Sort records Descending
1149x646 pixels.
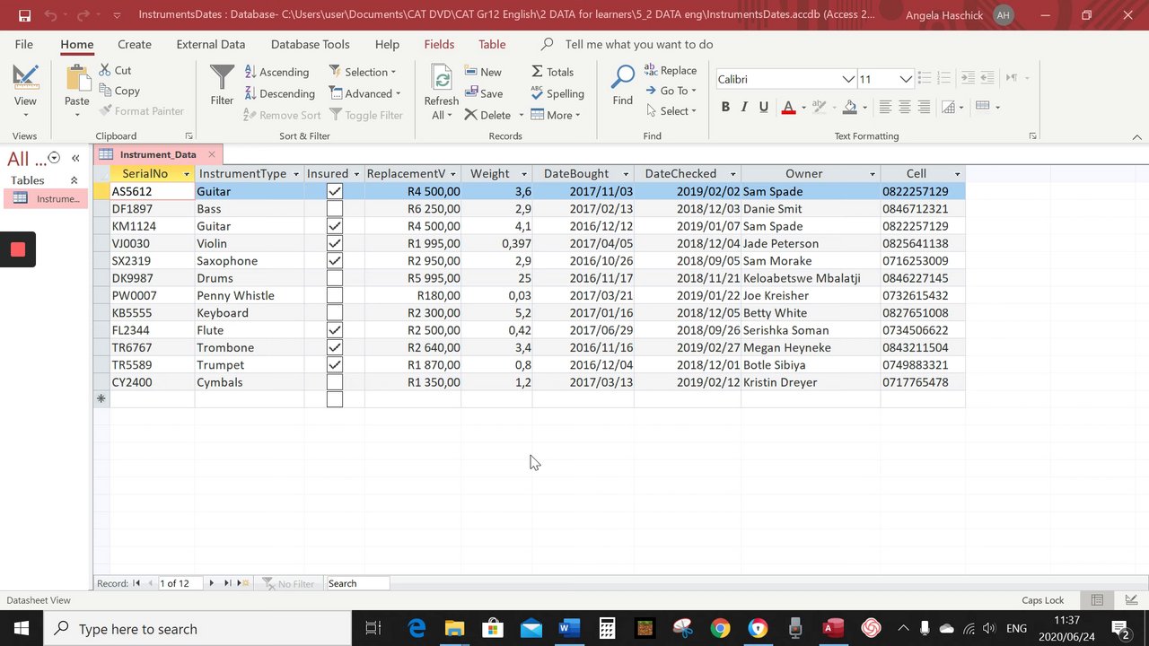pos(280,93)
